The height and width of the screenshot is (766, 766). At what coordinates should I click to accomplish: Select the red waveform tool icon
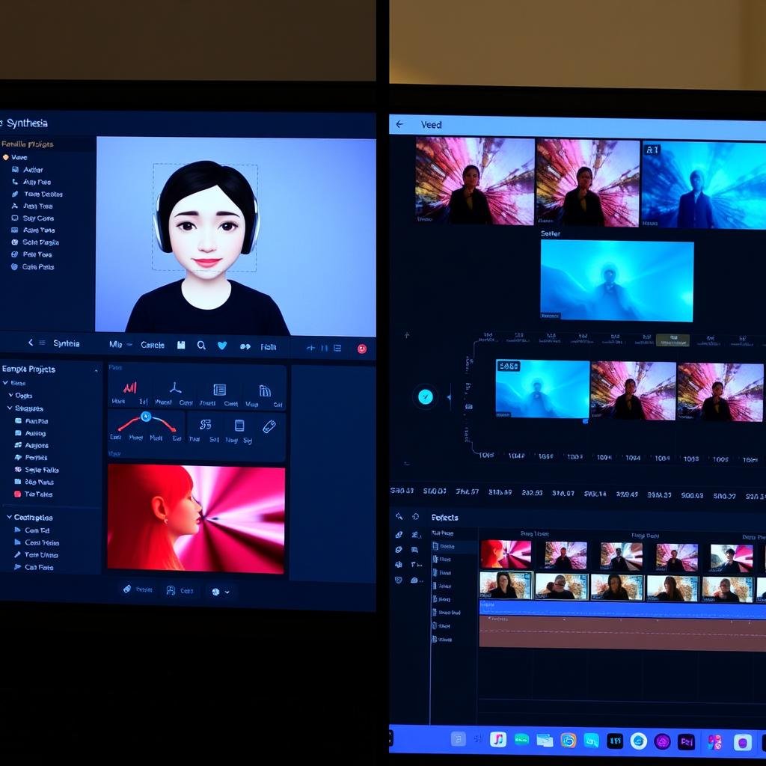coord(129,388)
